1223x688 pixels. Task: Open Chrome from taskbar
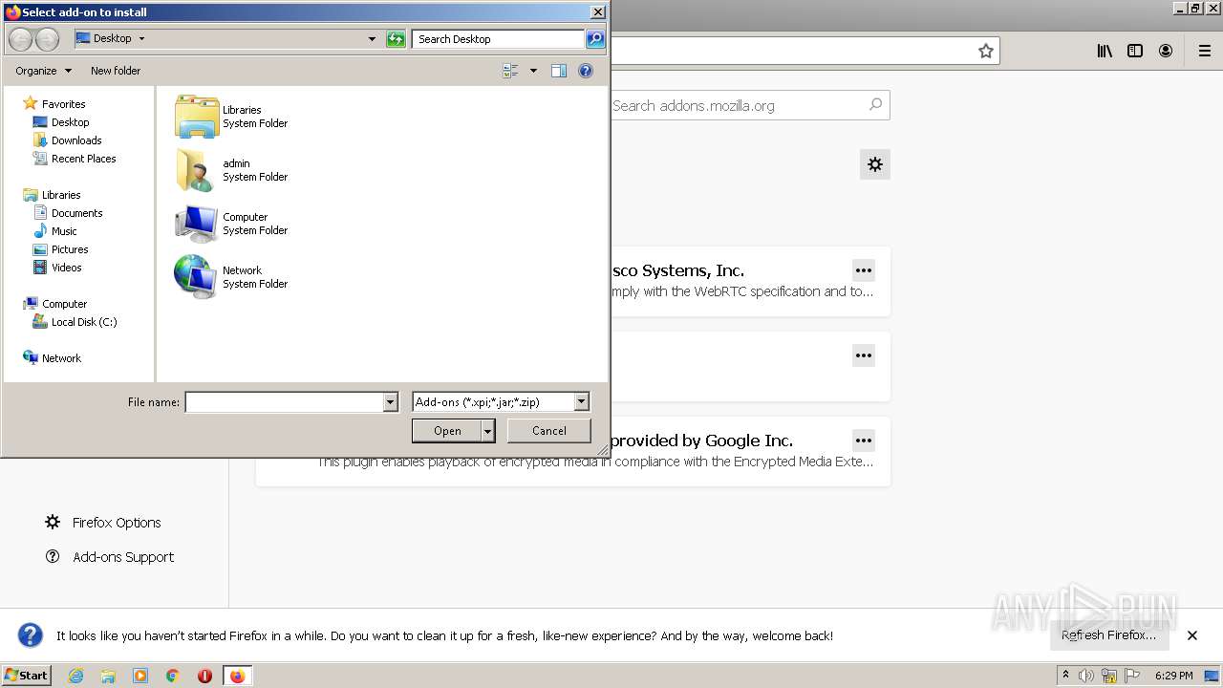pyautogui.click(x=172, y=676)
